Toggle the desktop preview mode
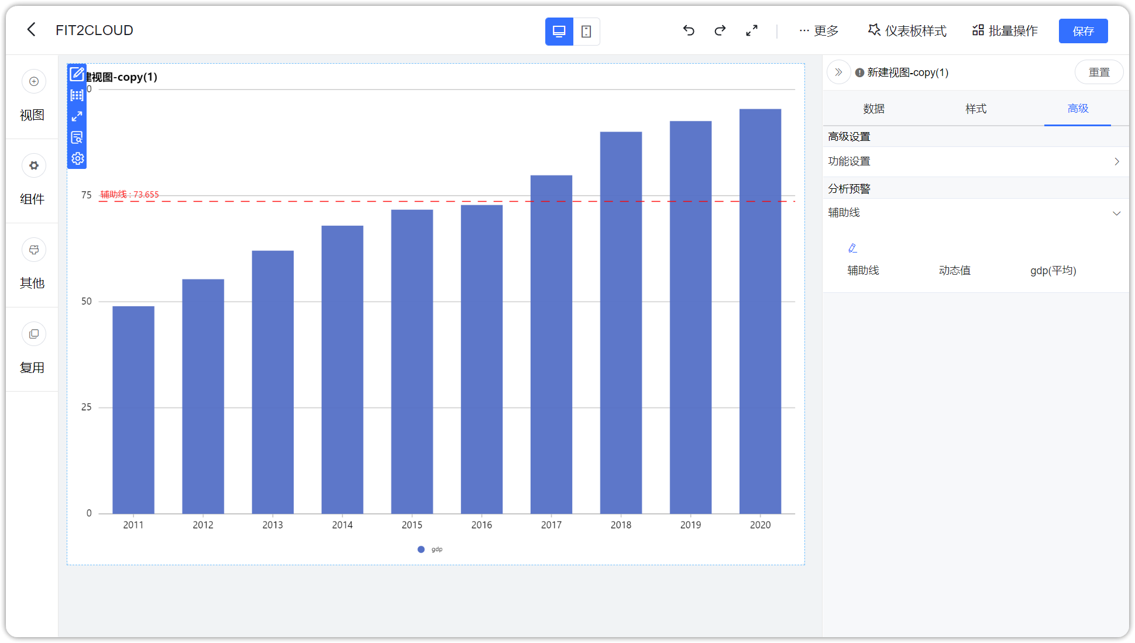 (x=559, y=31)
